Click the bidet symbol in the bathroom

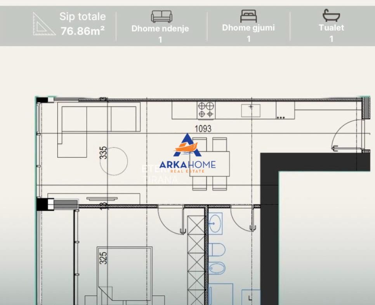(217, 268)
